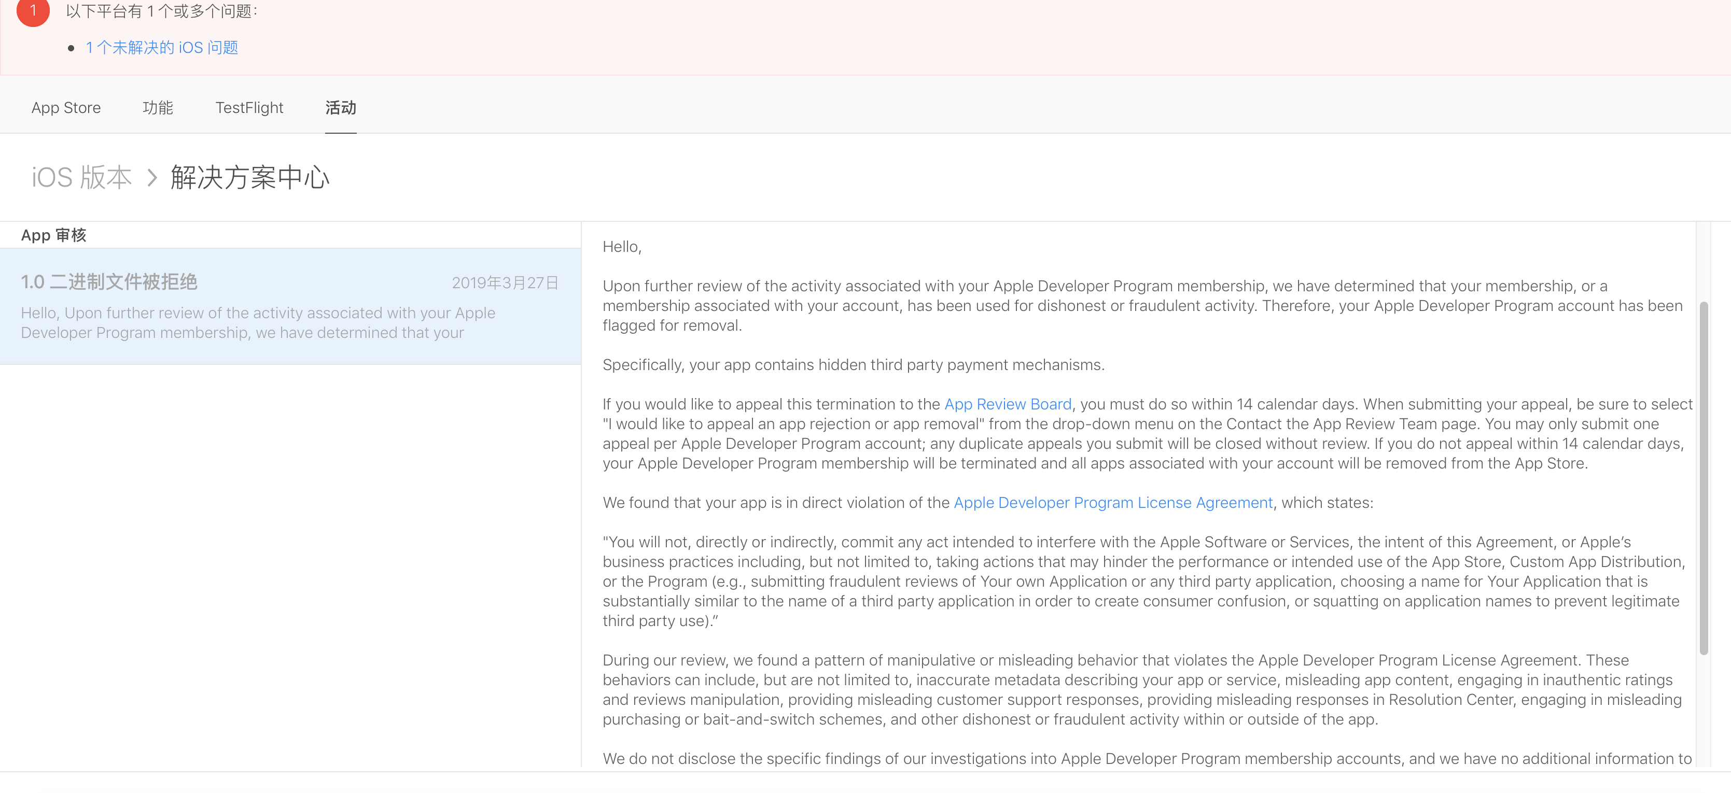
Task: Click the Hello greeting line in message
Action: click(x=622, y=247)
